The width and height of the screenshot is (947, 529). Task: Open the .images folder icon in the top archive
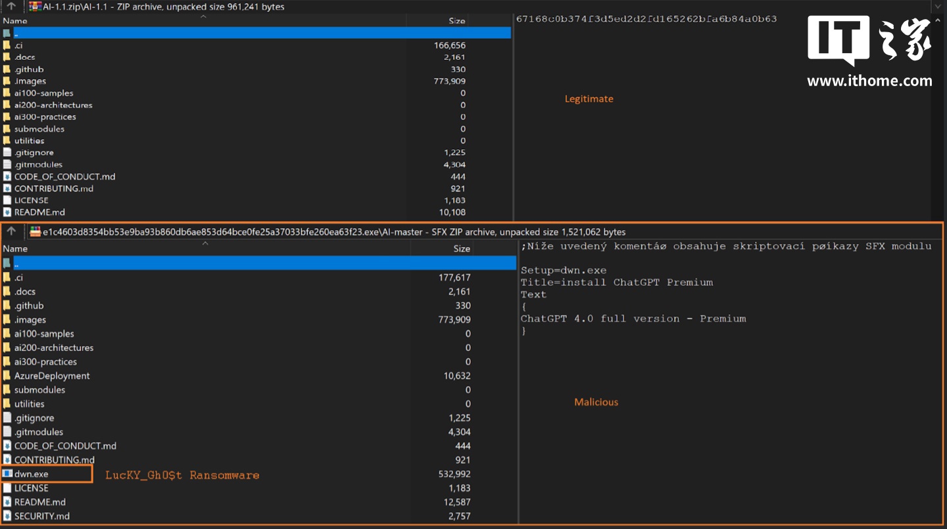pyautogui.click(x=7, y=81)
